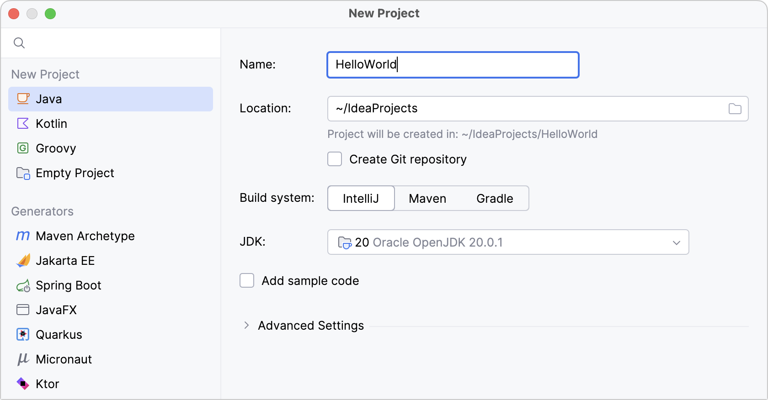The height and width of the screenshot is (400, 768).
Task: Select Empty Project label
Action: (75, 173)
